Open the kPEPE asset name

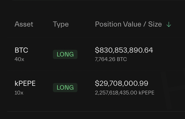tap(25, 83)
